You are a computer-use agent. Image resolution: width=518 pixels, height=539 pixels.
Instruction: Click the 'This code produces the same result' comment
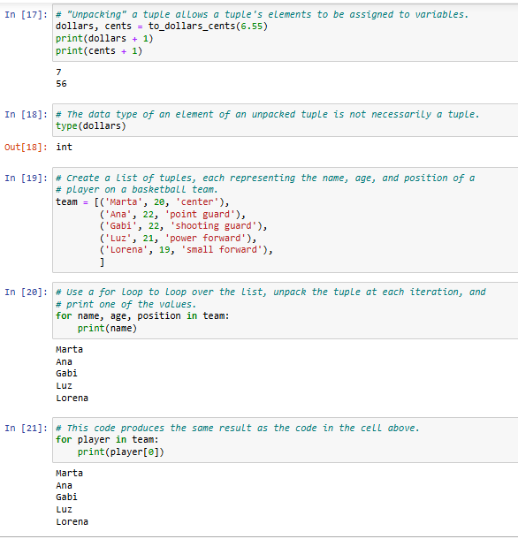238,429
